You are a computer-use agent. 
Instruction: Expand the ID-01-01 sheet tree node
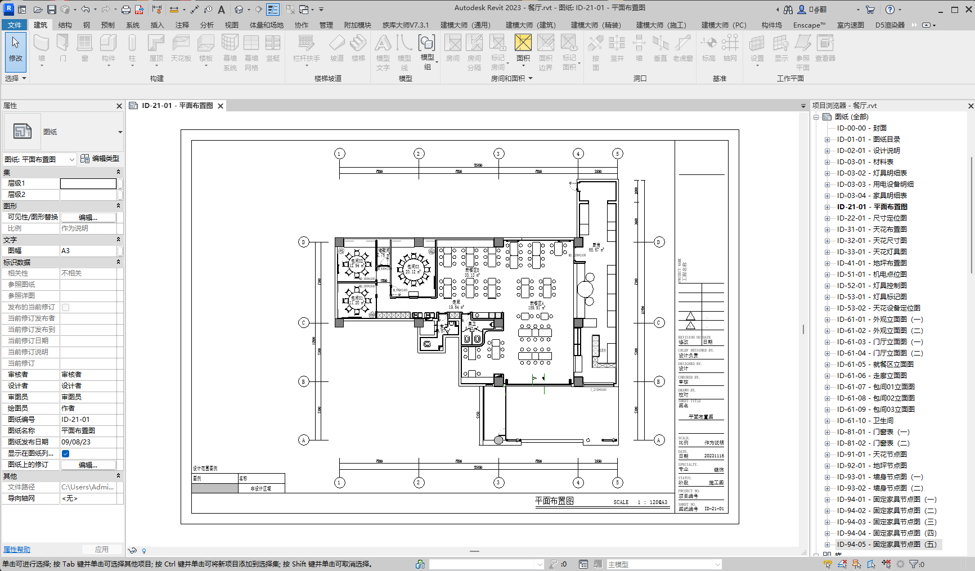pyautogui.click(x=827, y=140)
